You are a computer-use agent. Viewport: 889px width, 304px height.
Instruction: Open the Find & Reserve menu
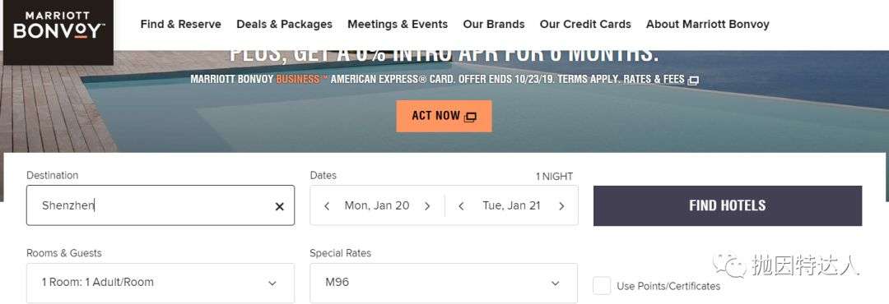point(181,25)
